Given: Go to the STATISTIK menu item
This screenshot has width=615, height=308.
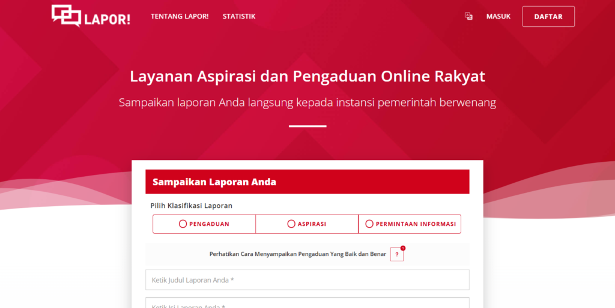Looking at the screenshot, I should point(238,16).
